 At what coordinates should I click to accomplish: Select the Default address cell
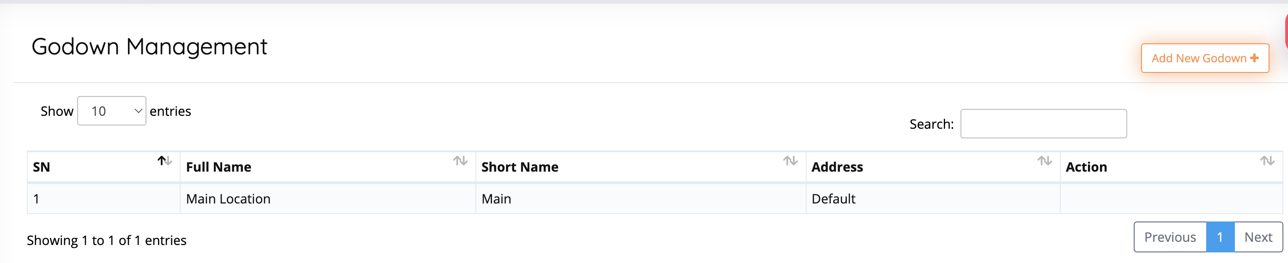[833, 199]
